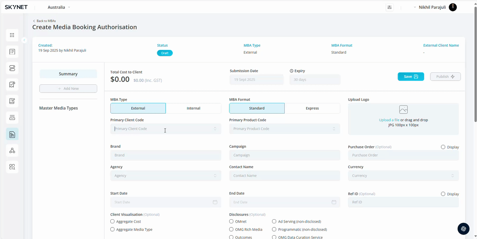Open the filter settings icon in the header
This screenshot has width=477, height=239.
(x=389, y=7)
